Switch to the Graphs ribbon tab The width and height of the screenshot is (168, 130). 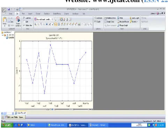click(x=67, y=14)
